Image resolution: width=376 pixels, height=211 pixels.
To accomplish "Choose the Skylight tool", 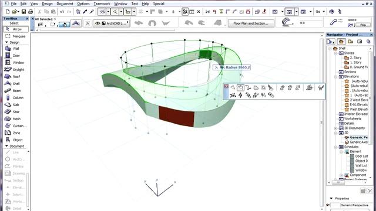I will point(16,69).
